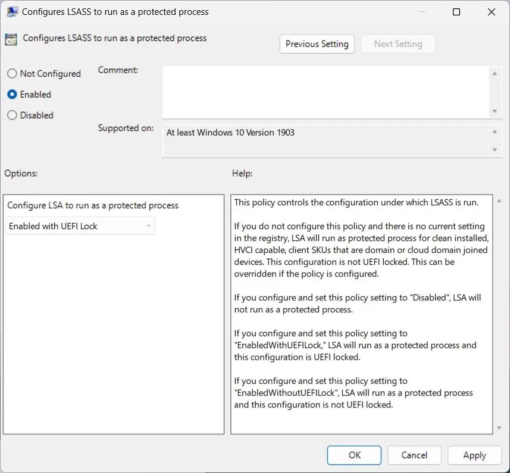Image resolution: width=510 pixels, height=473 pixels.
Task: Click the dropdown chevron next to Enabled with UEFI Lock
Action: [148, 225]
